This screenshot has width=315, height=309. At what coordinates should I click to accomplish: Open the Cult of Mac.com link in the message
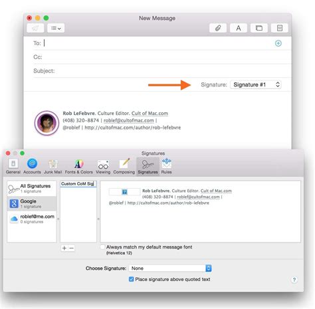150,113
